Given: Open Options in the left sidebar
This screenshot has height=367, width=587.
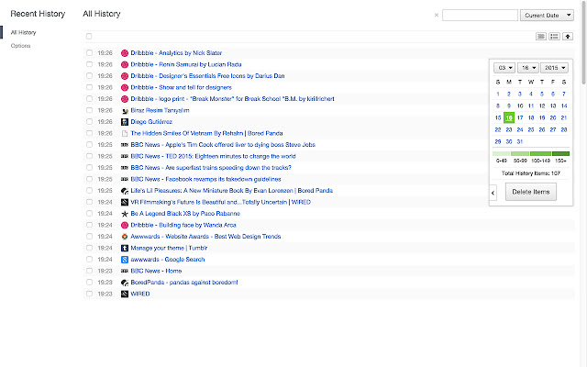Looking at the screenshot, I should coord(20,45).
